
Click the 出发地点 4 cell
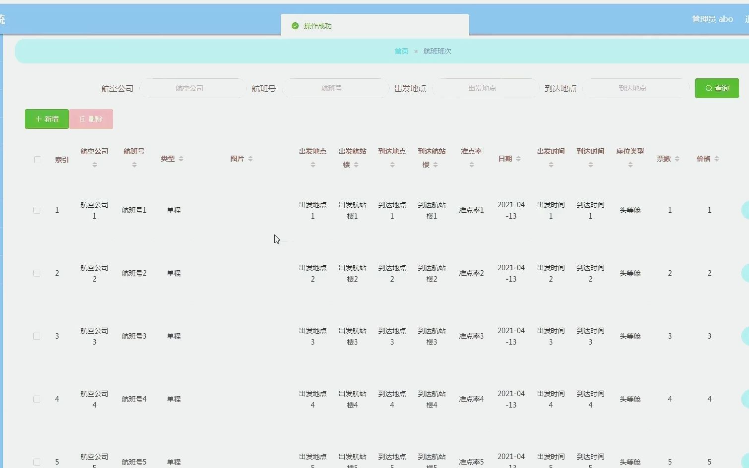point(312,399)
